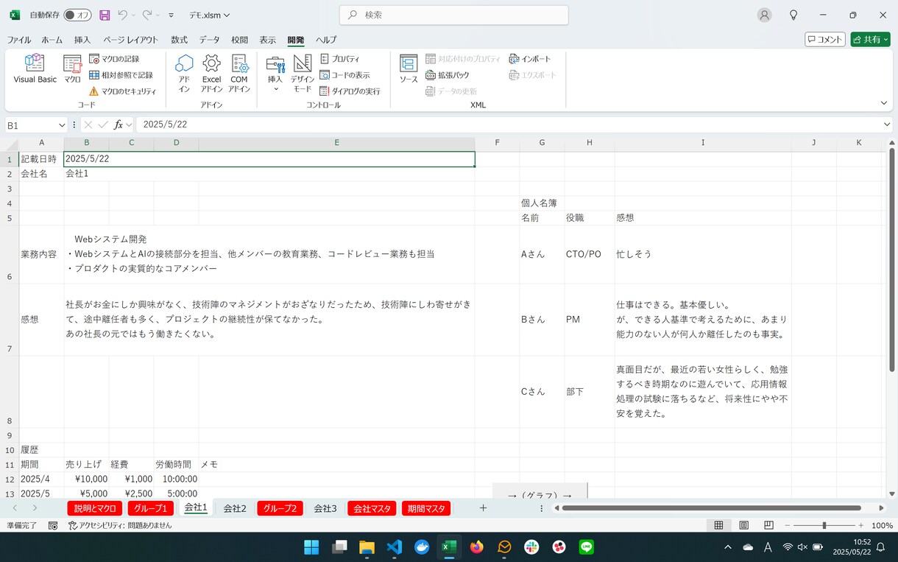Image resolution: width=898 pixels, height=562 pixels.
Task: Start recording a macro
Action: coord(114,59)
